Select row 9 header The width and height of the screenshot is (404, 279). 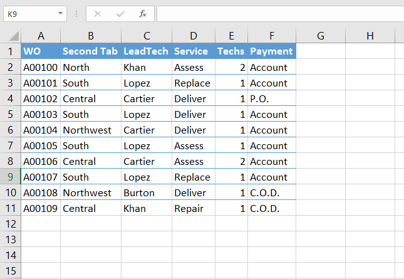(10, 177)
